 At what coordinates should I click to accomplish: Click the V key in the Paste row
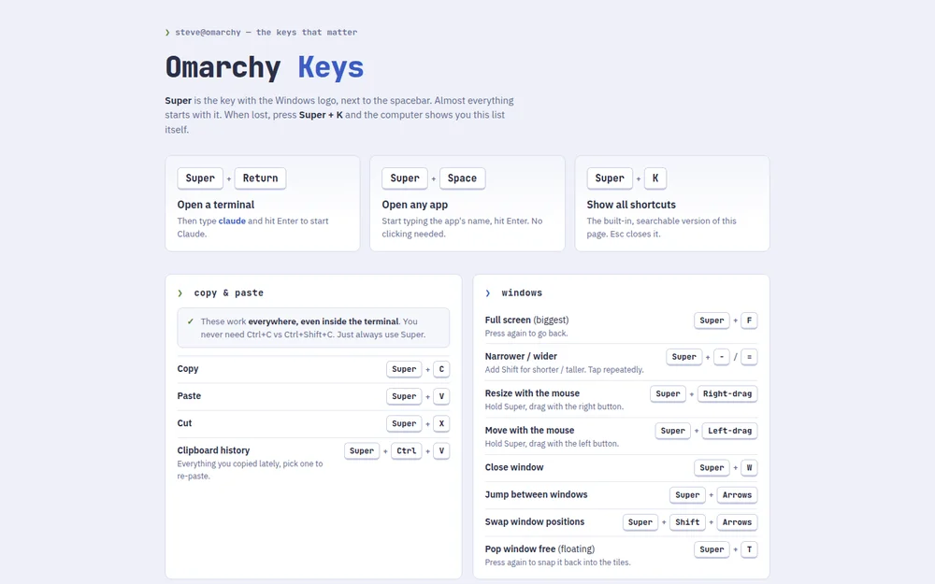tap(441, 396)
